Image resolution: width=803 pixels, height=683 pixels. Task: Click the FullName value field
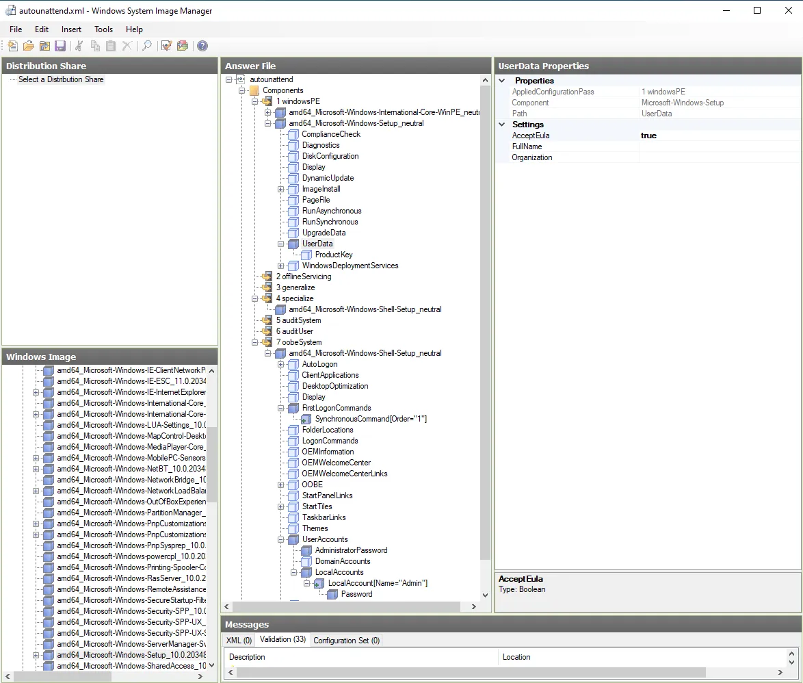pos(718,146)
